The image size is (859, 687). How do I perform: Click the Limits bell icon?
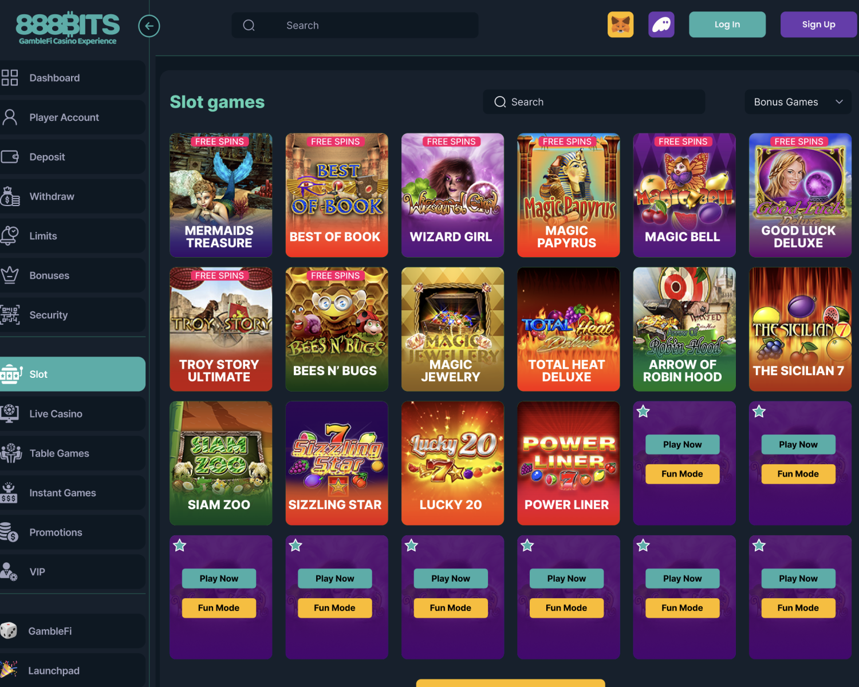[10, 236]
